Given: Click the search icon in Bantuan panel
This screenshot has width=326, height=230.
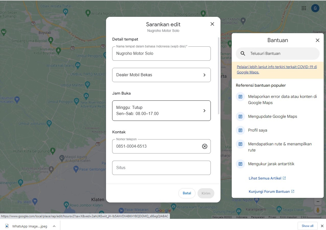Looking at the screenshot, I should 242,54.
